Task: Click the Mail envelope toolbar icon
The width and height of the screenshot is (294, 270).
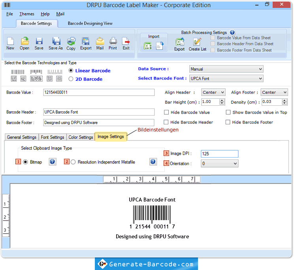Action: click(100, 41)
